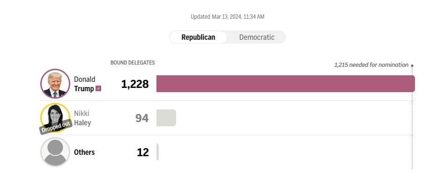Click Haley's 94 delegate count
437x188 pixels.
point(141,118)
